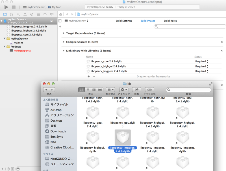
Task: Enter full screen for Finder lib window
Action: pos(210,84)
